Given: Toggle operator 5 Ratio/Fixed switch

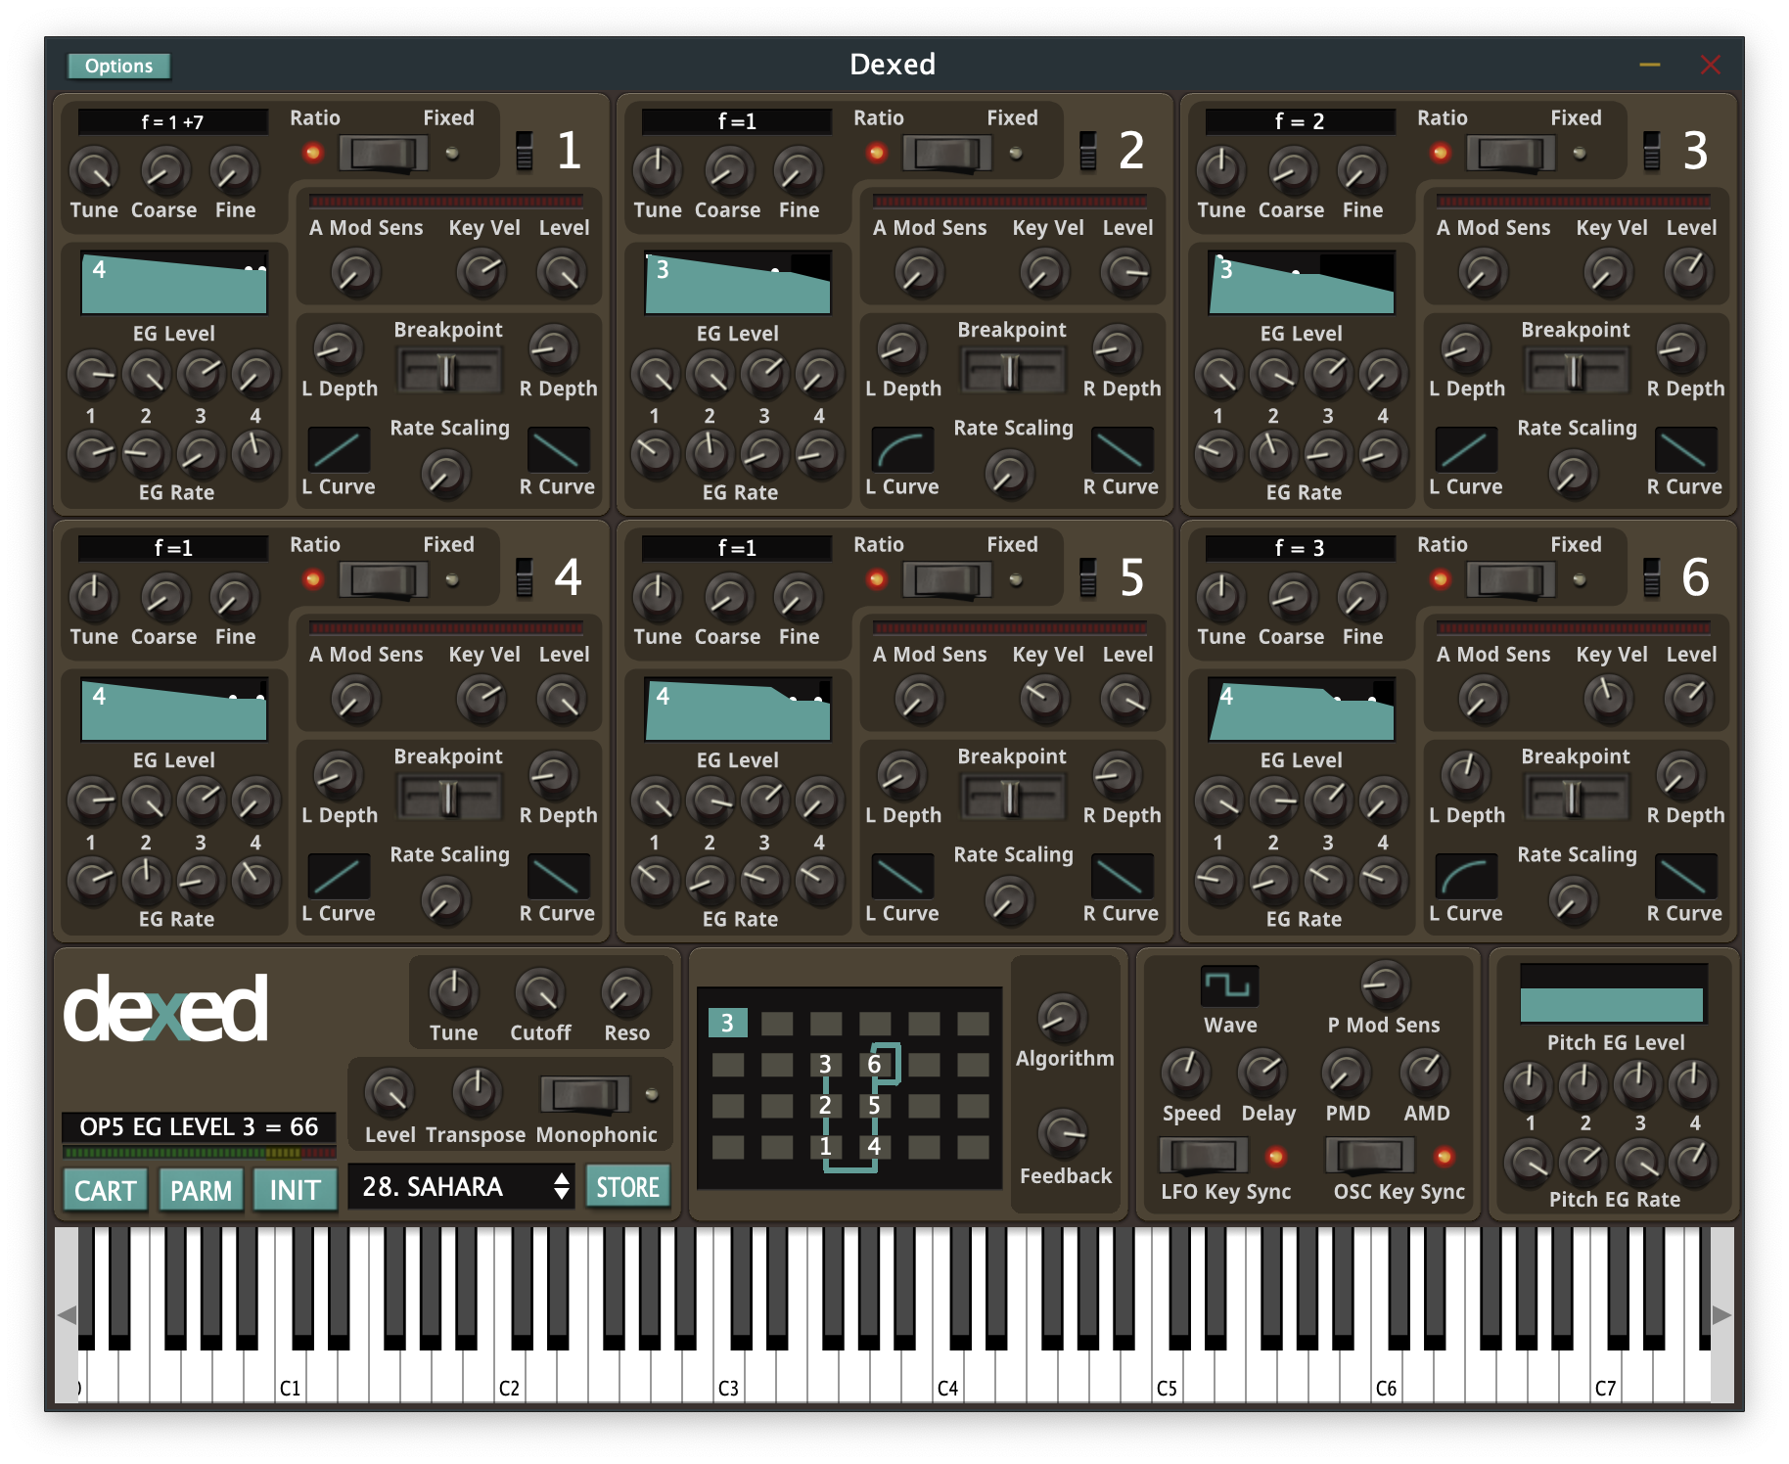Looking at the screenshot, I should coord(947,580).
